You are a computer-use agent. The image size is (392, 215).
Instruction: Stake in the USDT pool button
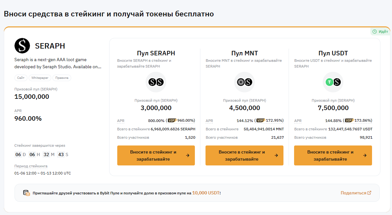(333, 155)
